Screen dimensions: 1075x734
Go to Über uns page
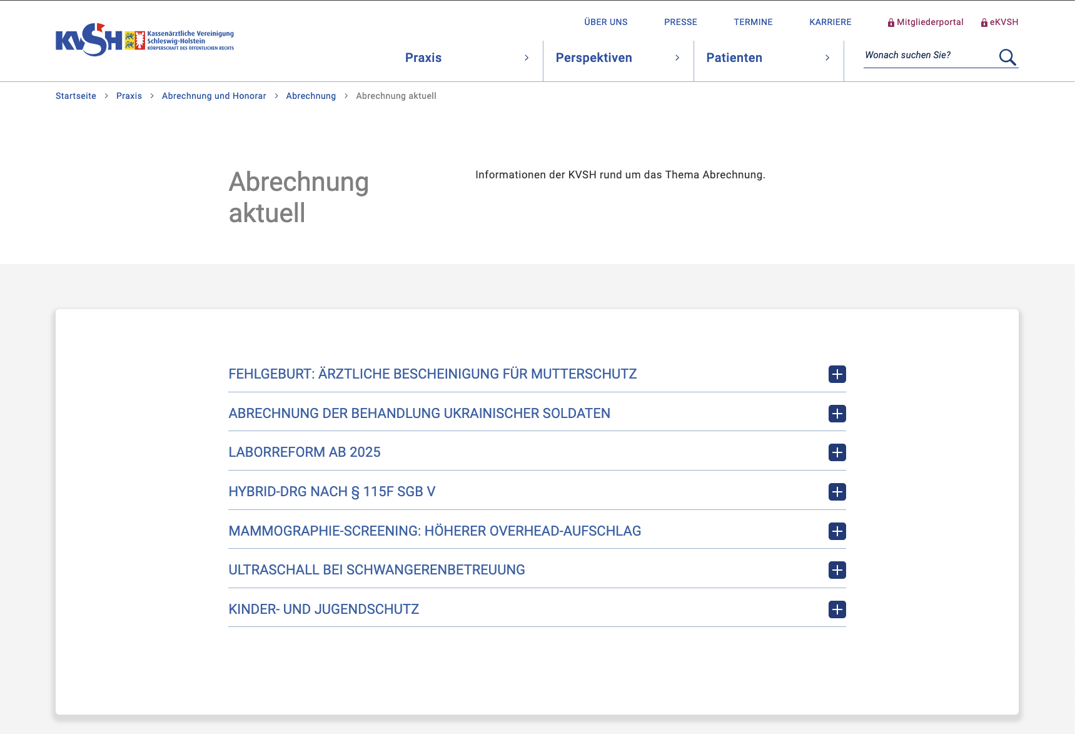[605, 22]
